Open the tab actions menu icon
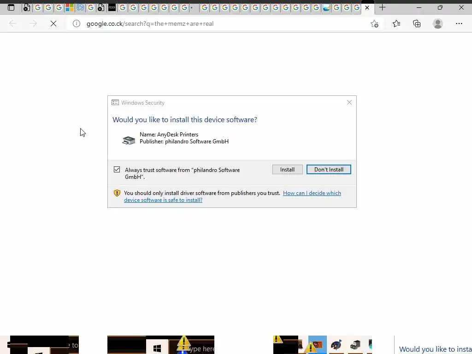 (11, 7)
